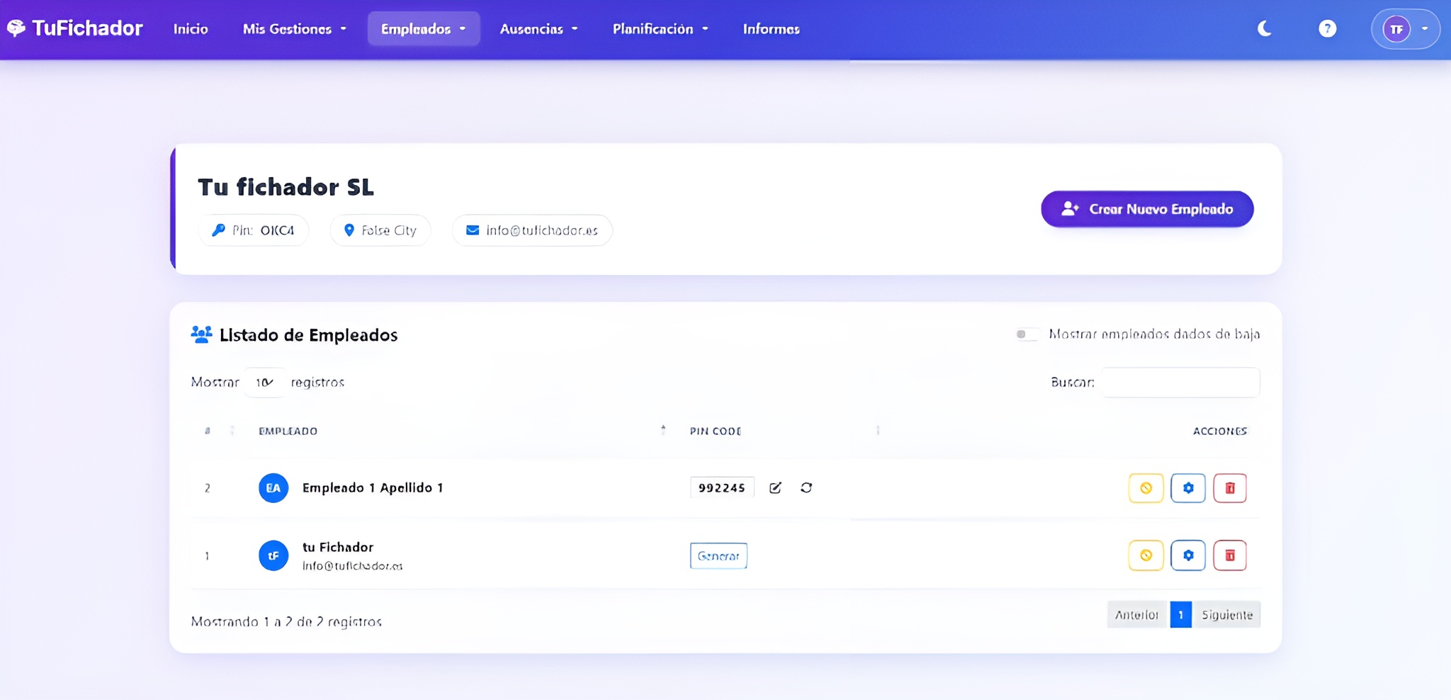Image resolution: width=1451 pixels, height=700 pixels.
Task: Open the records per page dropdown
Action: (264, 383)
